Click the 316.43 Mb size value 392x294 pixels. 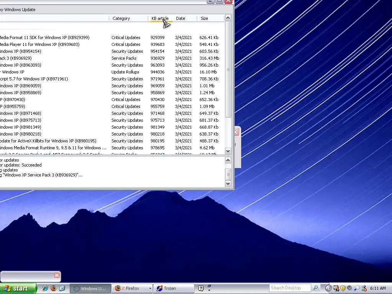(209, 58)
